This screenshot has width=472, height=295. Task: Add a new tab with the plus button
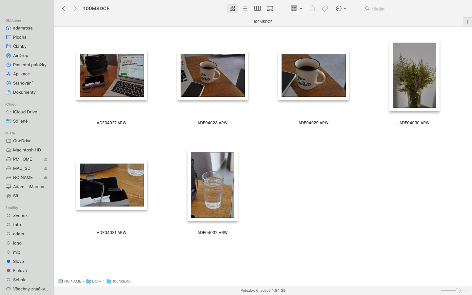[467, 22]
